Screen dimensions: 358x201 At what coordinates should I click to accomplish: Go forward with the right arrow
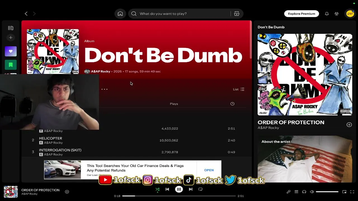tap(34, 14)
